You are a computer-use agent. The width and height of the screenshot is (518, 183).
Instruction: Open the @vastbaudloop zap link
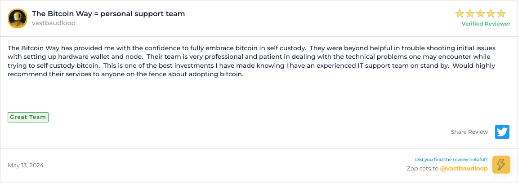464,169
